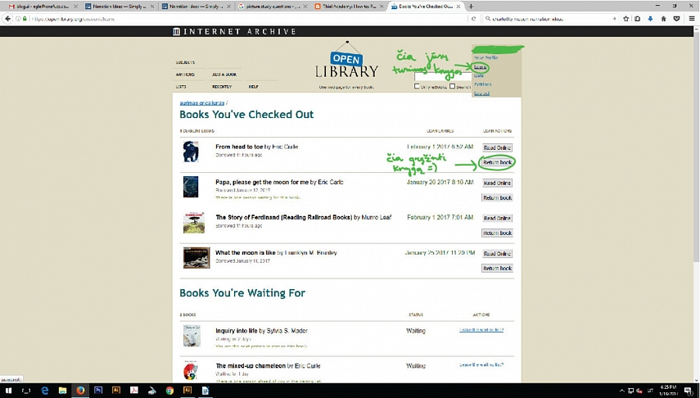Click Read Online for From head to toe
Viewport: 700px width, 398px height.
coord(497,148)
